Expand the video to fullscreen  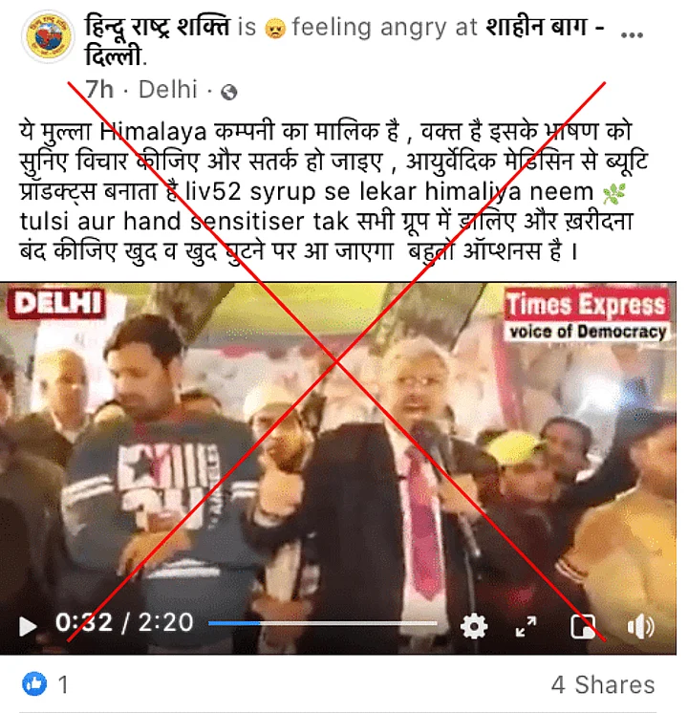click(x=527, y=626)
